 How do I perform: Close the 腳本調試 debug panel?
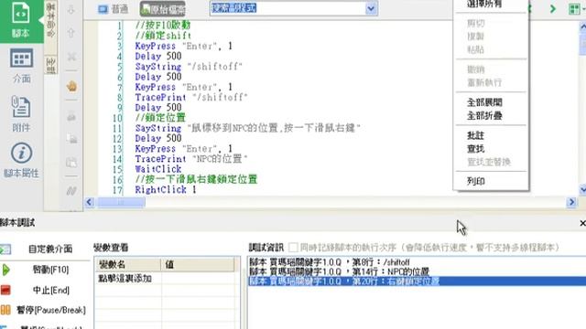582,223
